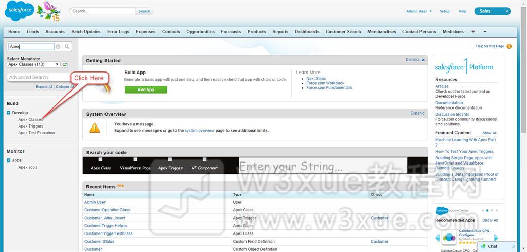Open the Select Metadata Apex Classes dropdown

(33, 64)
